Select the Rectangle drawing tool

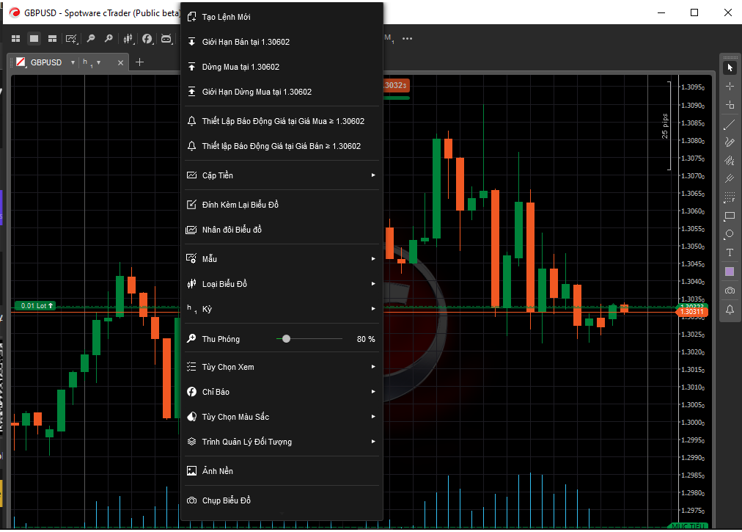point(730,216)
